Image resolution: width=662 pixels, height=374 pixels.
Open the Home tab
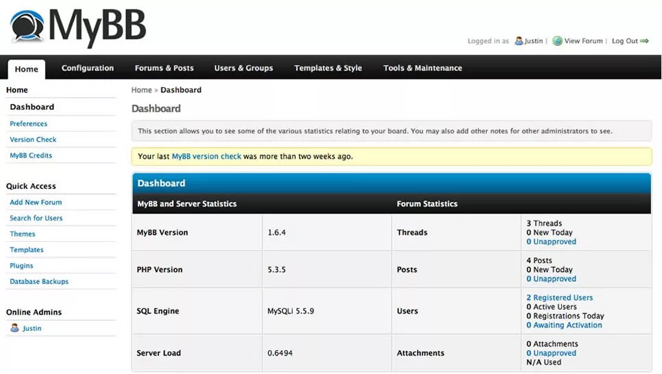[26, 69]
